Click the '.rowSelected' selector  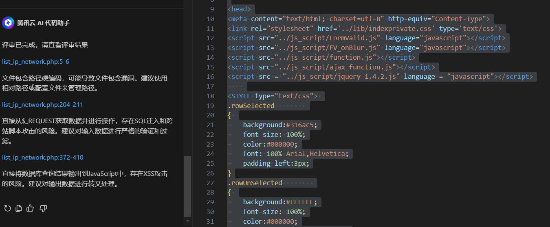pyautogui.click(x=251, y=106)
